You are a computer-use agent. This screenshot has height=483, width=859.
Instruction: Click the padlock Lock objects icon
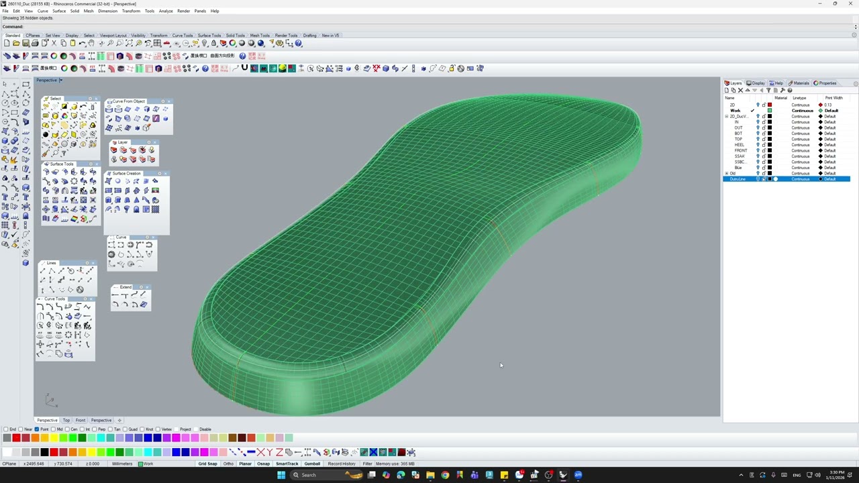click(213, 43)
